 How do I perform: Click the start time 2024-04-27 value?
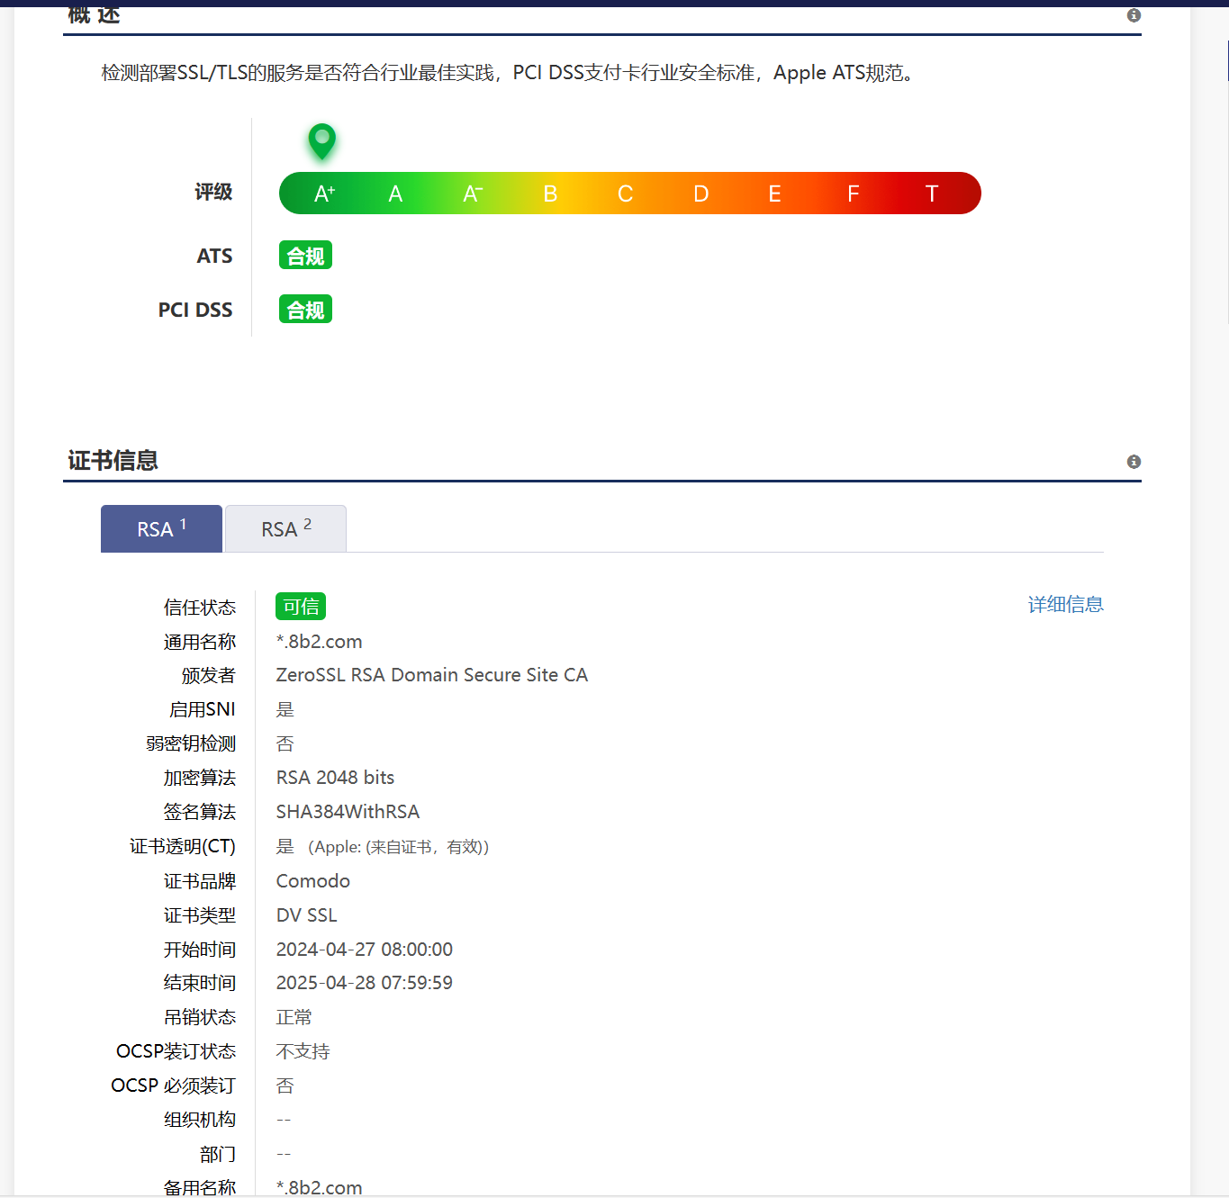click(364, 949)
